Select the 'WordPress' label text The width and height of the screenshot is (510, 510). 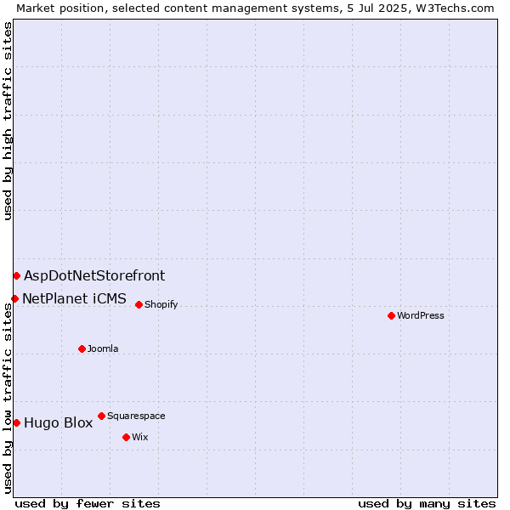pos(421,315)
